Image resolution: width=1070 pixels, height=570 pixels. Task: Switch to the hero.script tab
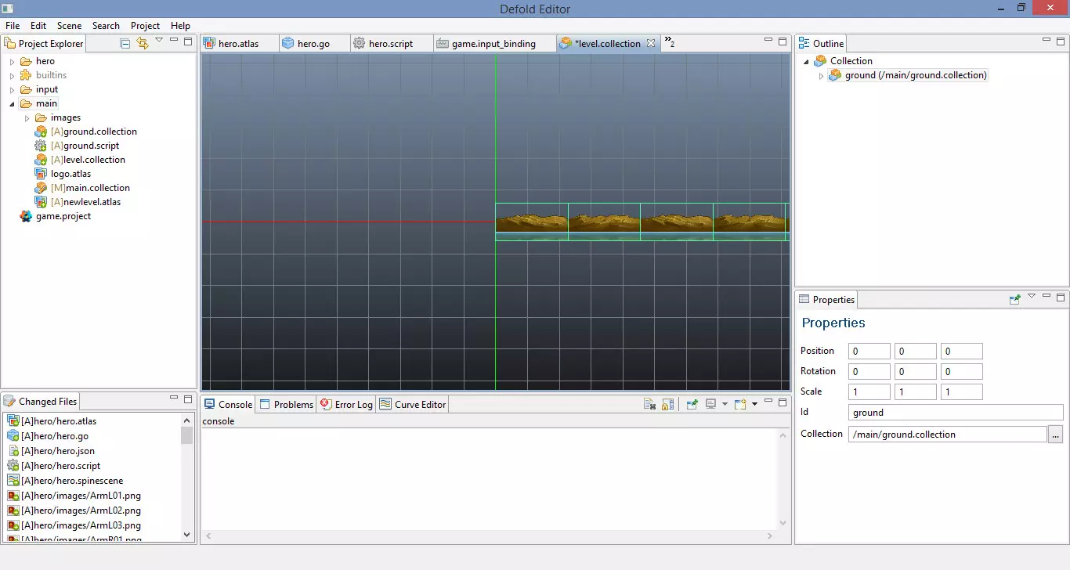390,44
